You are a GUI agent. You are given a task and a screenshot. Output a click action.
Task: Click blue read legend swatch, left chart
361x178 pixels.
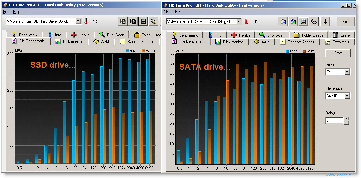pos(128,51)
